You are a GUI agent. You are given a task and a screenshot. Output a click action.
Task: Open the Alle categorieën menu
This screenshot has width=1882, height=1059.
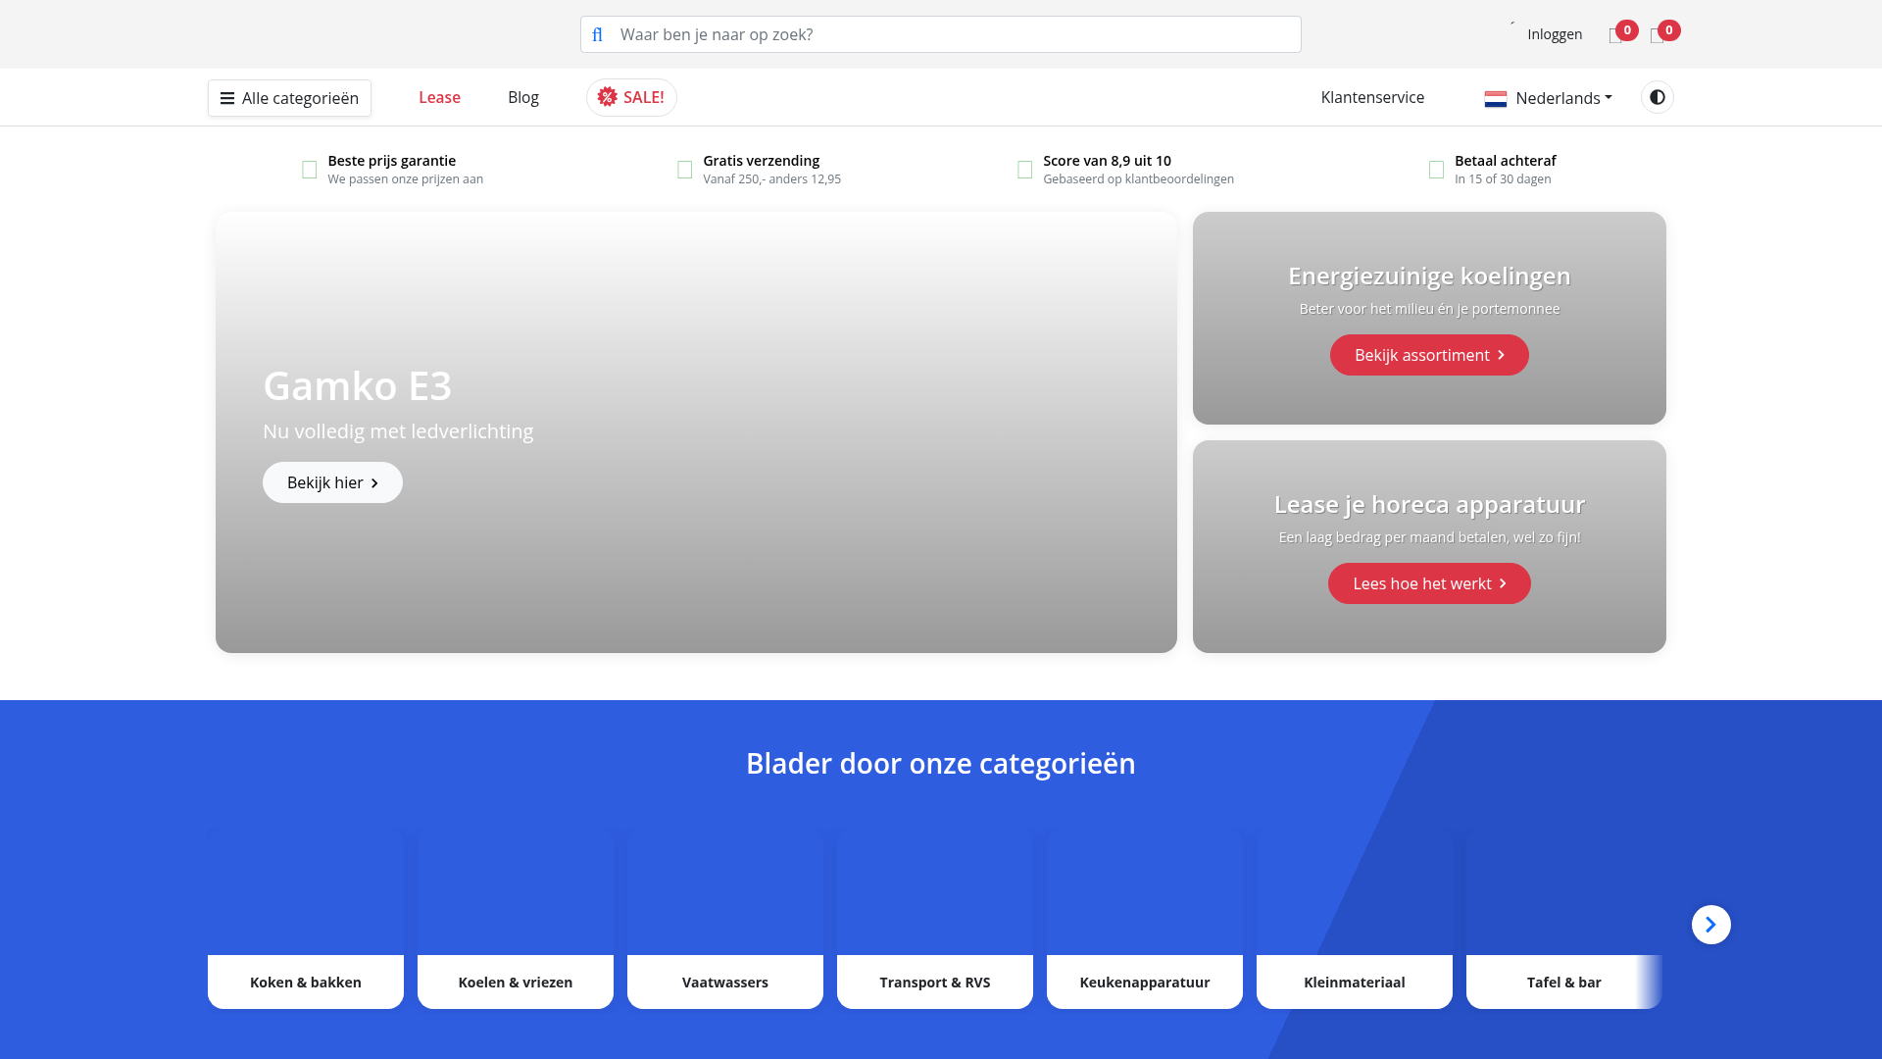click(289, 98)
